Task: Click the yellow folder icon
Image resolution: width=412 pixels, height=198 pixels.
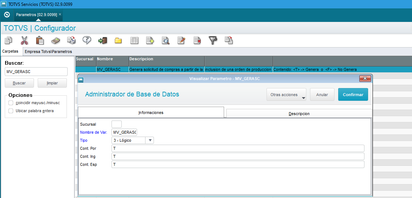Action: point(118,41)
